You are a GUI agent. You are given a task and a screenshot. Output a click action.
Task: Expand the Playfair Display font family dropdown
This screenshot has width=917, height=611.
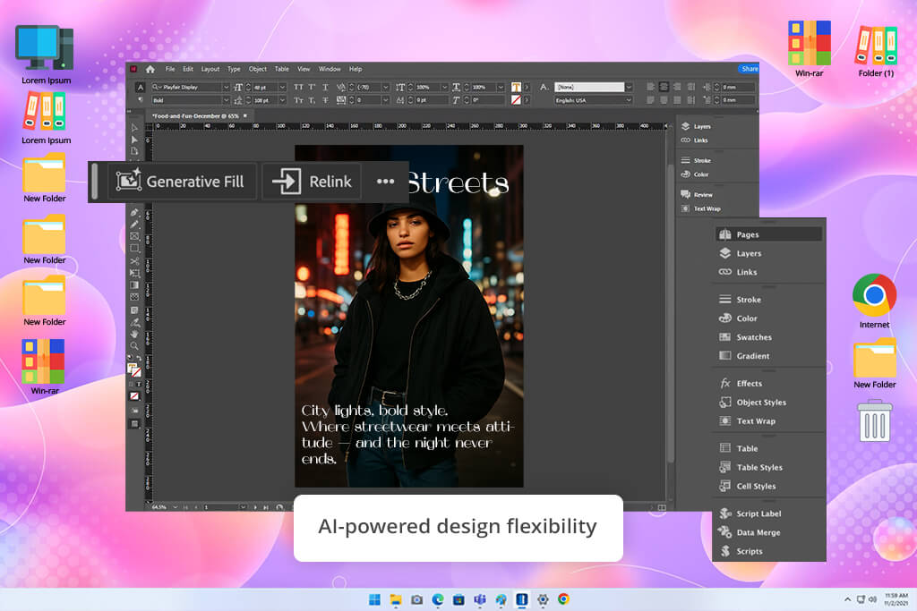click(x=226, y=87)
